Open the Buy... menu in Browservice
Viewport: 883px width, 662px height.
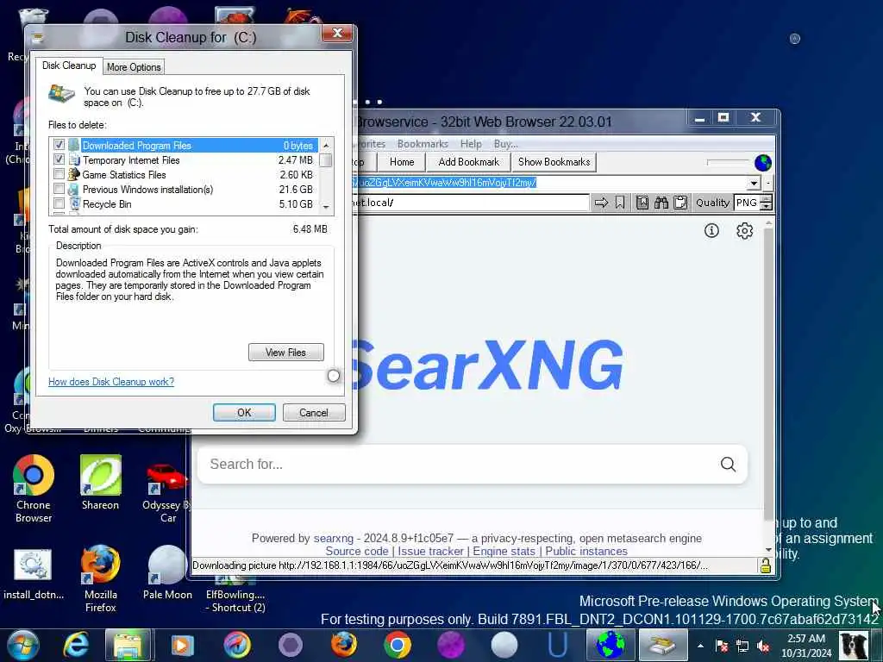pos(505,144)
